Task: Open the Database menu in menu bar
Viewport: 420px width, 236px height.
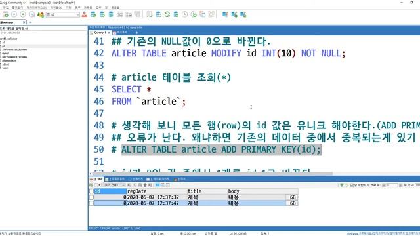Action: (x=37, y=7)
